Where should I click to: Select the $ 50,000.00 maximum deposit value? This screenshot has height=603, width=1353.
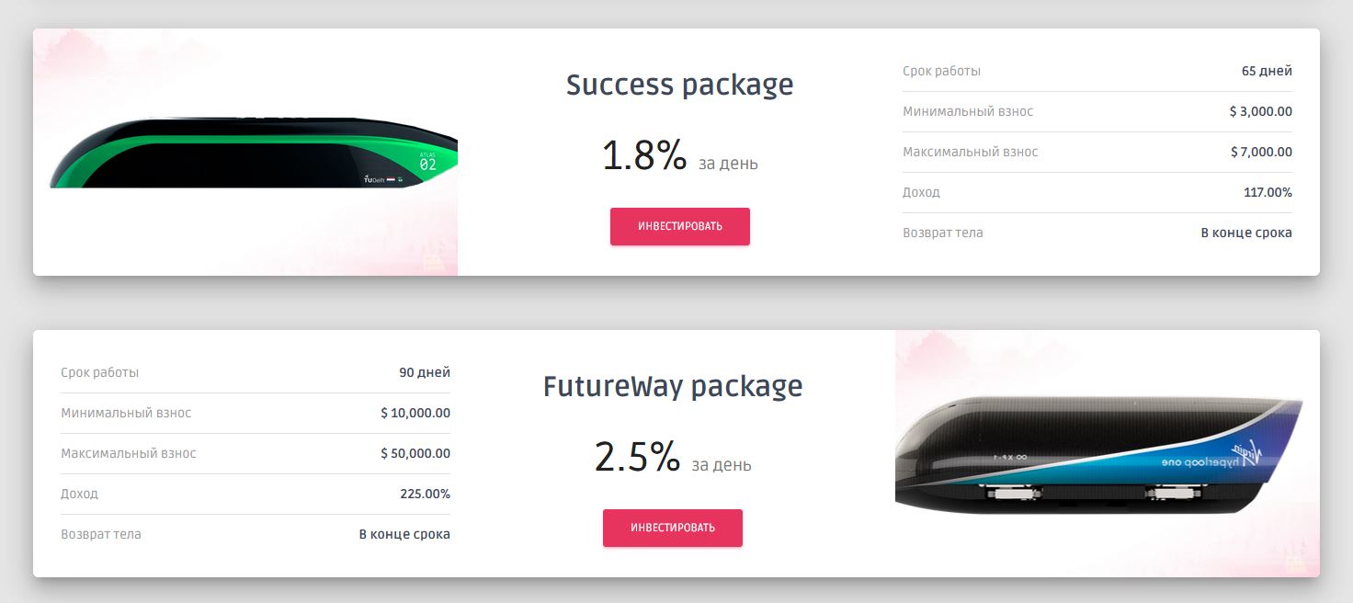(415, 453)
